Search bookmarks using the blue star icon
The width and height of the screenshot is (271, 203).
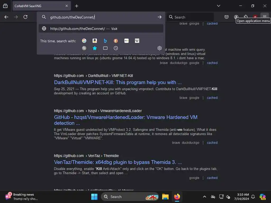[x=94, y=48]
